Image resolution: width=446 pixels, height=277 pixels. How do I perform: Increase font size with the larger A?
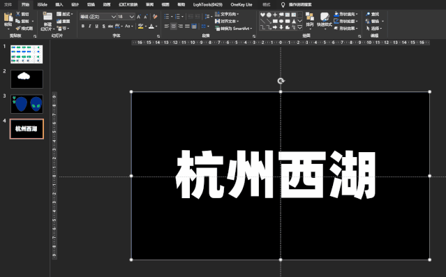[139, 17]
